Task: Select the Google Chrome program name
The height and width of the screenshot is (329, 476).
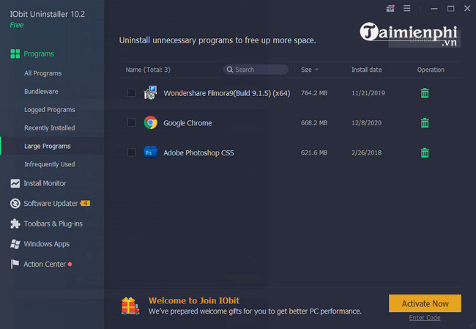Action: click(x=187, y=122)
